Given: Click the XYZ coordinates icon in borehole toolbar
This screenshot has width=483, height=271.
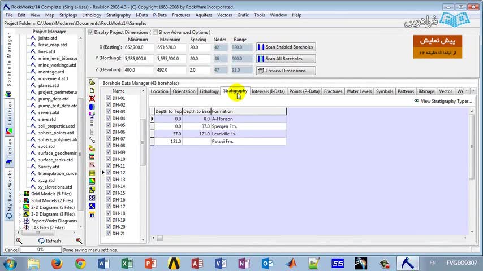Looking at the screenshot, I should [92, 140].
